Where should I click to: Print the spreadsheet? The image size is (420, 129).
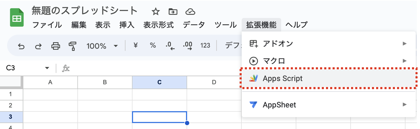[56, 46]
